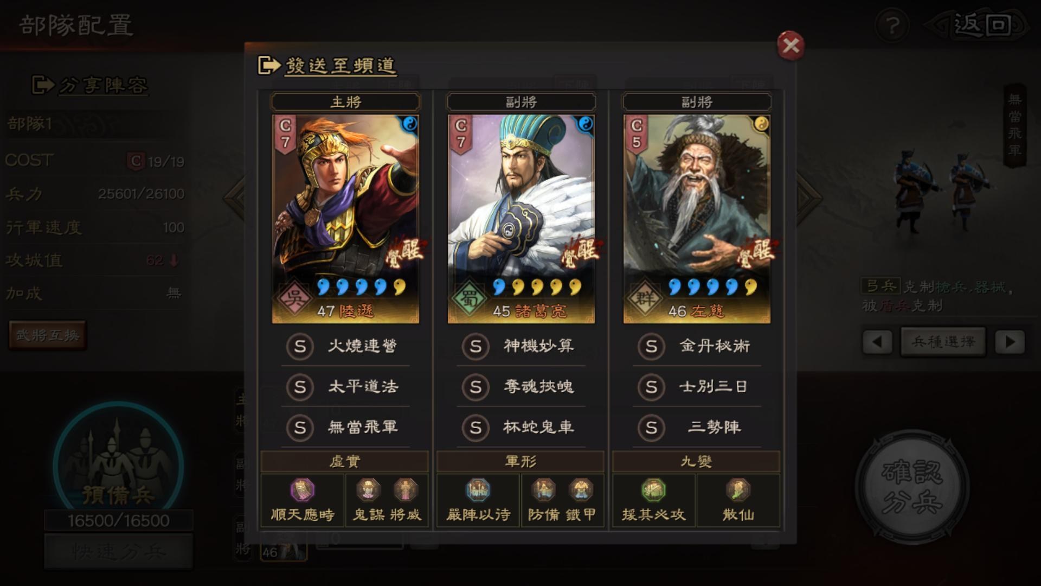Open 諸葛亮 vice general card

click(x=521, y=219)
